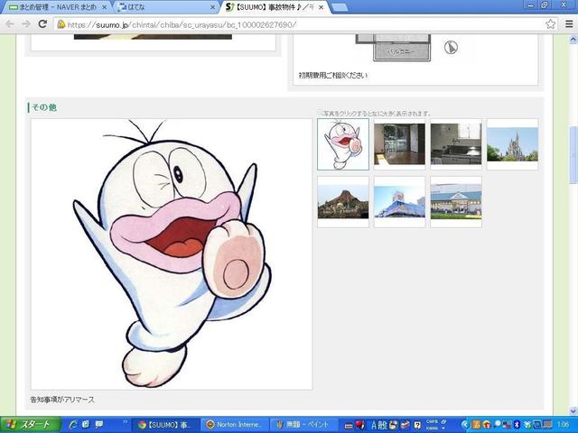Viewport: 578px width, 433px height.
Task: Click the compass icon on floor plan
Action: [x=451, y=48]
